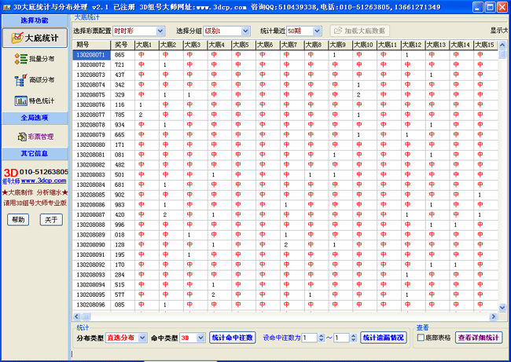Minimize the application window
The height and width of the screenshot is (362, 511).
tap(472, 6)
